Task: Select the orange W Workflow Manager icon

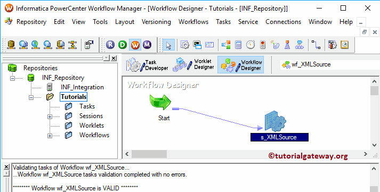Action: (135, 45)
